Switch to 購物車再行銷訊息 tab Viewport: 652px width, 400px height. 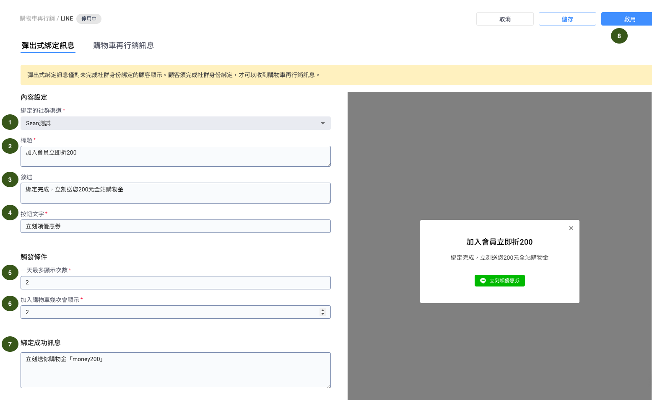123,46
